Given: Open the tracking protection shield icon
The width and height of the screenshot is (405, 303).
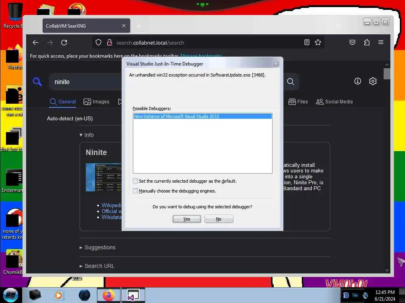Looking at the screenshot, I should pos(98,42).
